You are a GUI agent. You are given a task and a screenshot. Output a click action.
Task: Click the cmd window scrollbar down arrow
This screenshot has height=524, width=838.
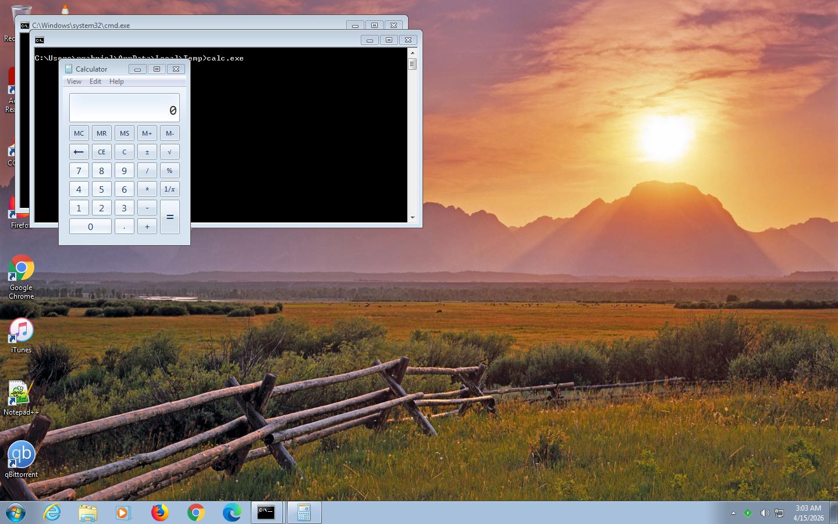pos(413,217)
